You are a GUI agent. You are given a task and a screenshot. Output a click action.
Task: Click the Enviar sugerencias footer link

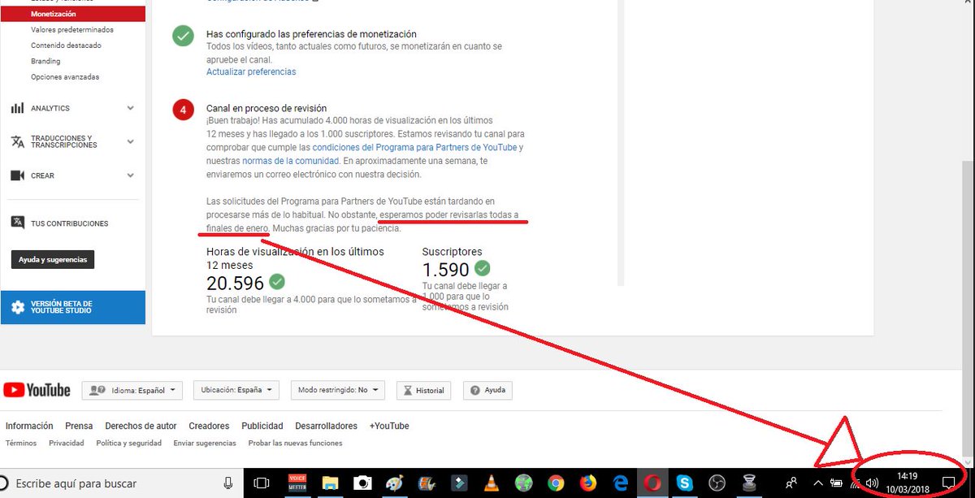pyautogui.click(x=205, y=443)
